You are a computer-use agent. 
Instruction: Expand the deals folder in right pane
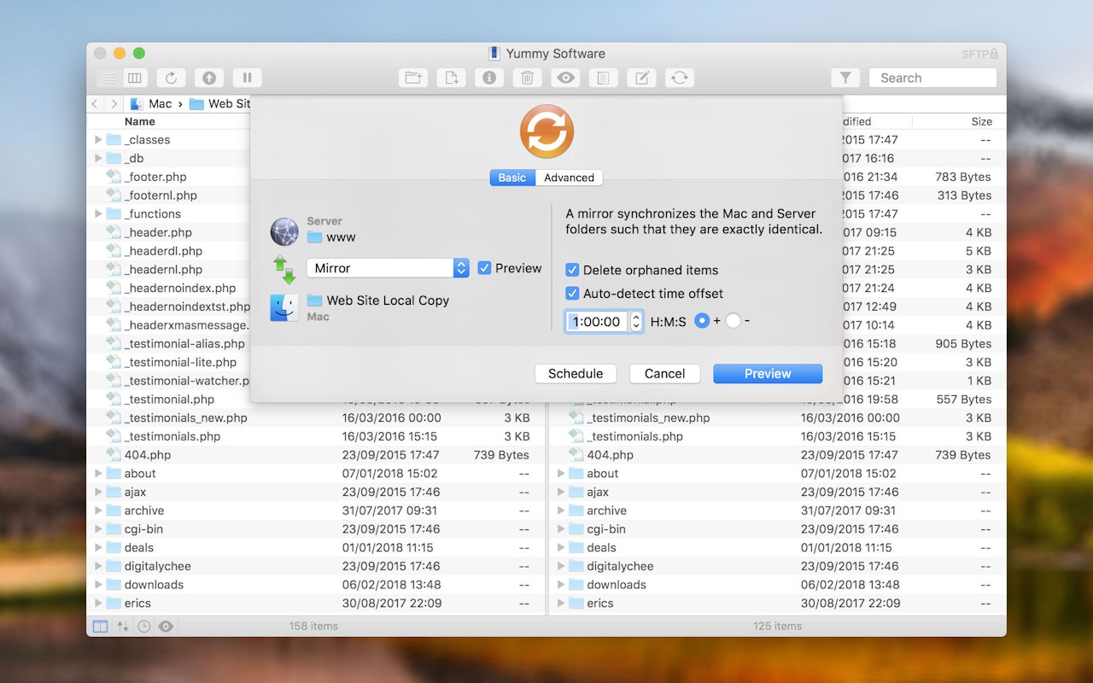click(561, 547)
